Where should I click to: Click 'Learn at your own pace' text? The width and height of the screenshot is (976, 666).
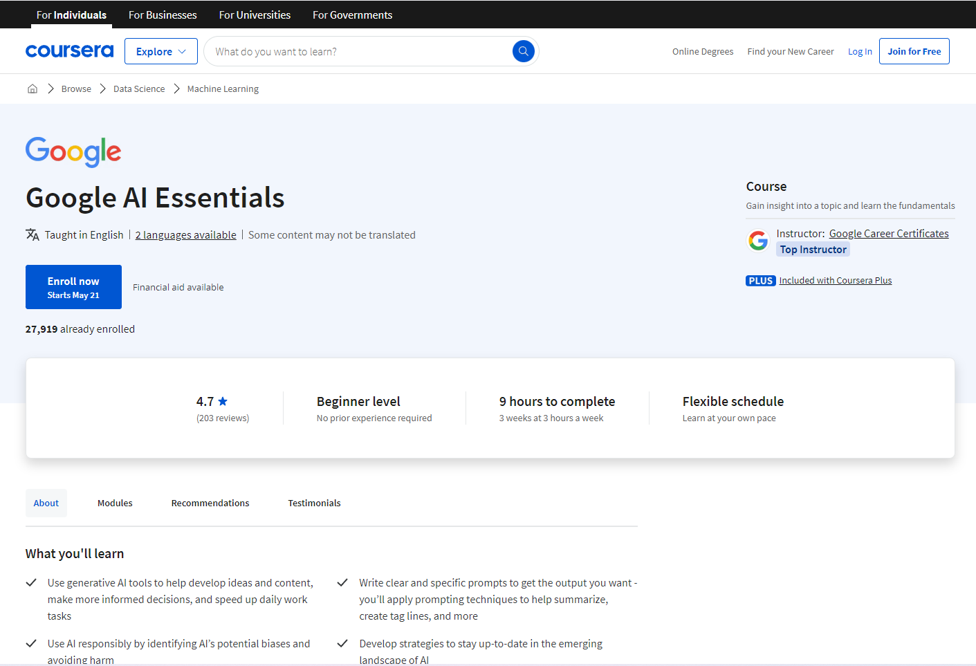tap(729, 418)
